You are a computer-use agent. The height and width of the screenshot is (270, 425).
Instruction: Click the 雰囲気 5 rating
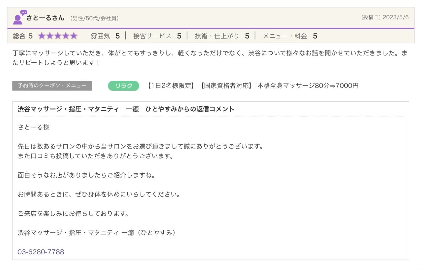click(x=105, y=36)
